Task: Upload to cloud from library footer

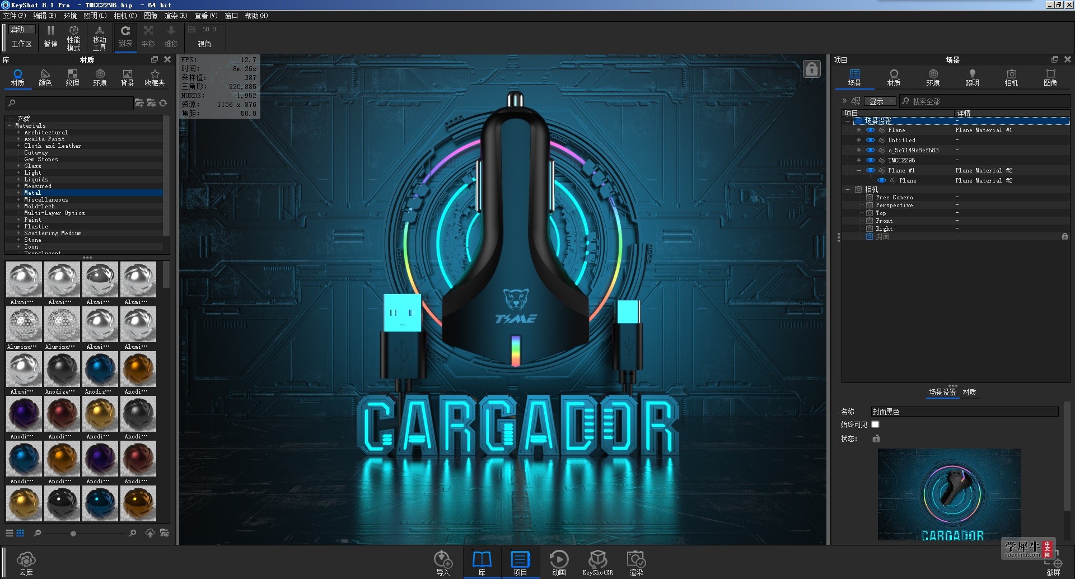Action: [x=150, y=533]
